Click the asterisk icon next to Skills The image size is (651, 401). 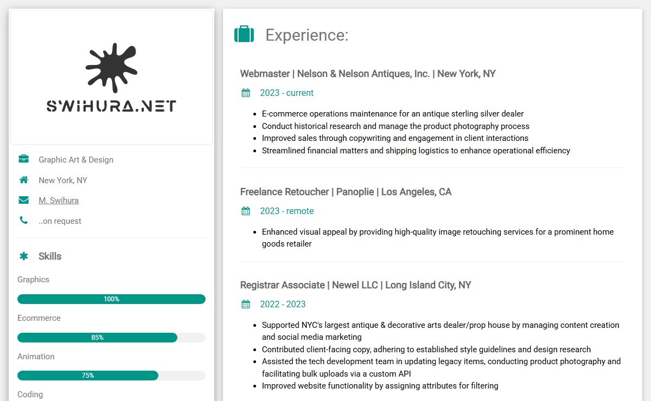[x=24, y=256]
